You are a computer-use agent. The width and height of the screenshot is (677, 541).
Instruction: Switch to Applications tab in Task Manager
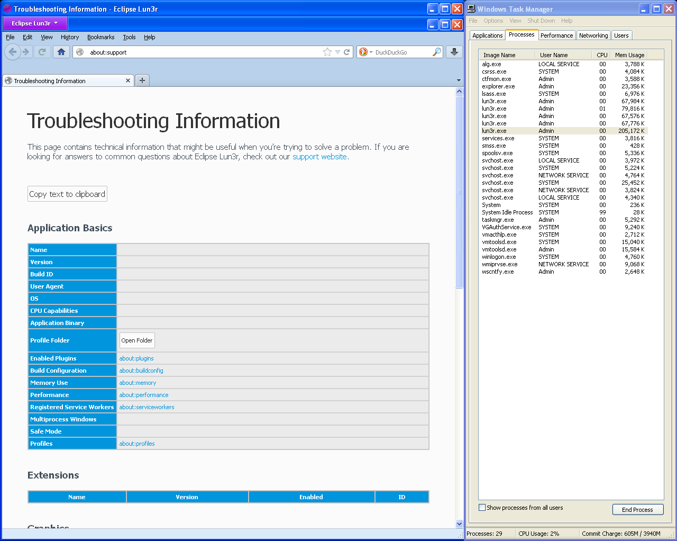tap(488, 35)
